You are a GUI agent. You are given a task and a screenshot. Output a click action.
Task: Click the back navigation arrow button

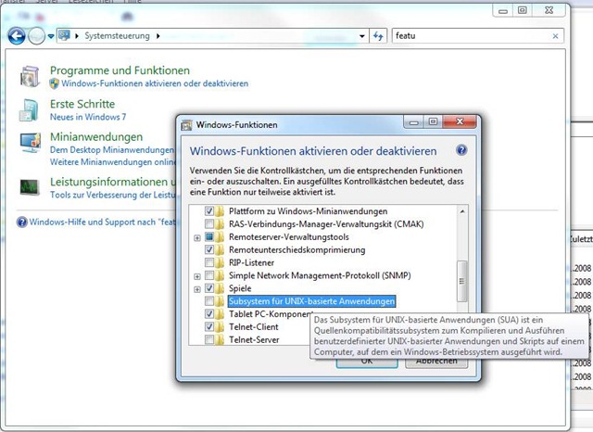click(x=17, y=36)
